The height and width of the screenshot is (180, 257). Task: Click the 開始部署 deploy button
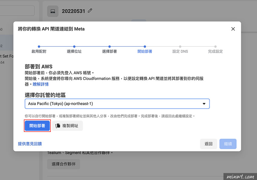[37, 126]
